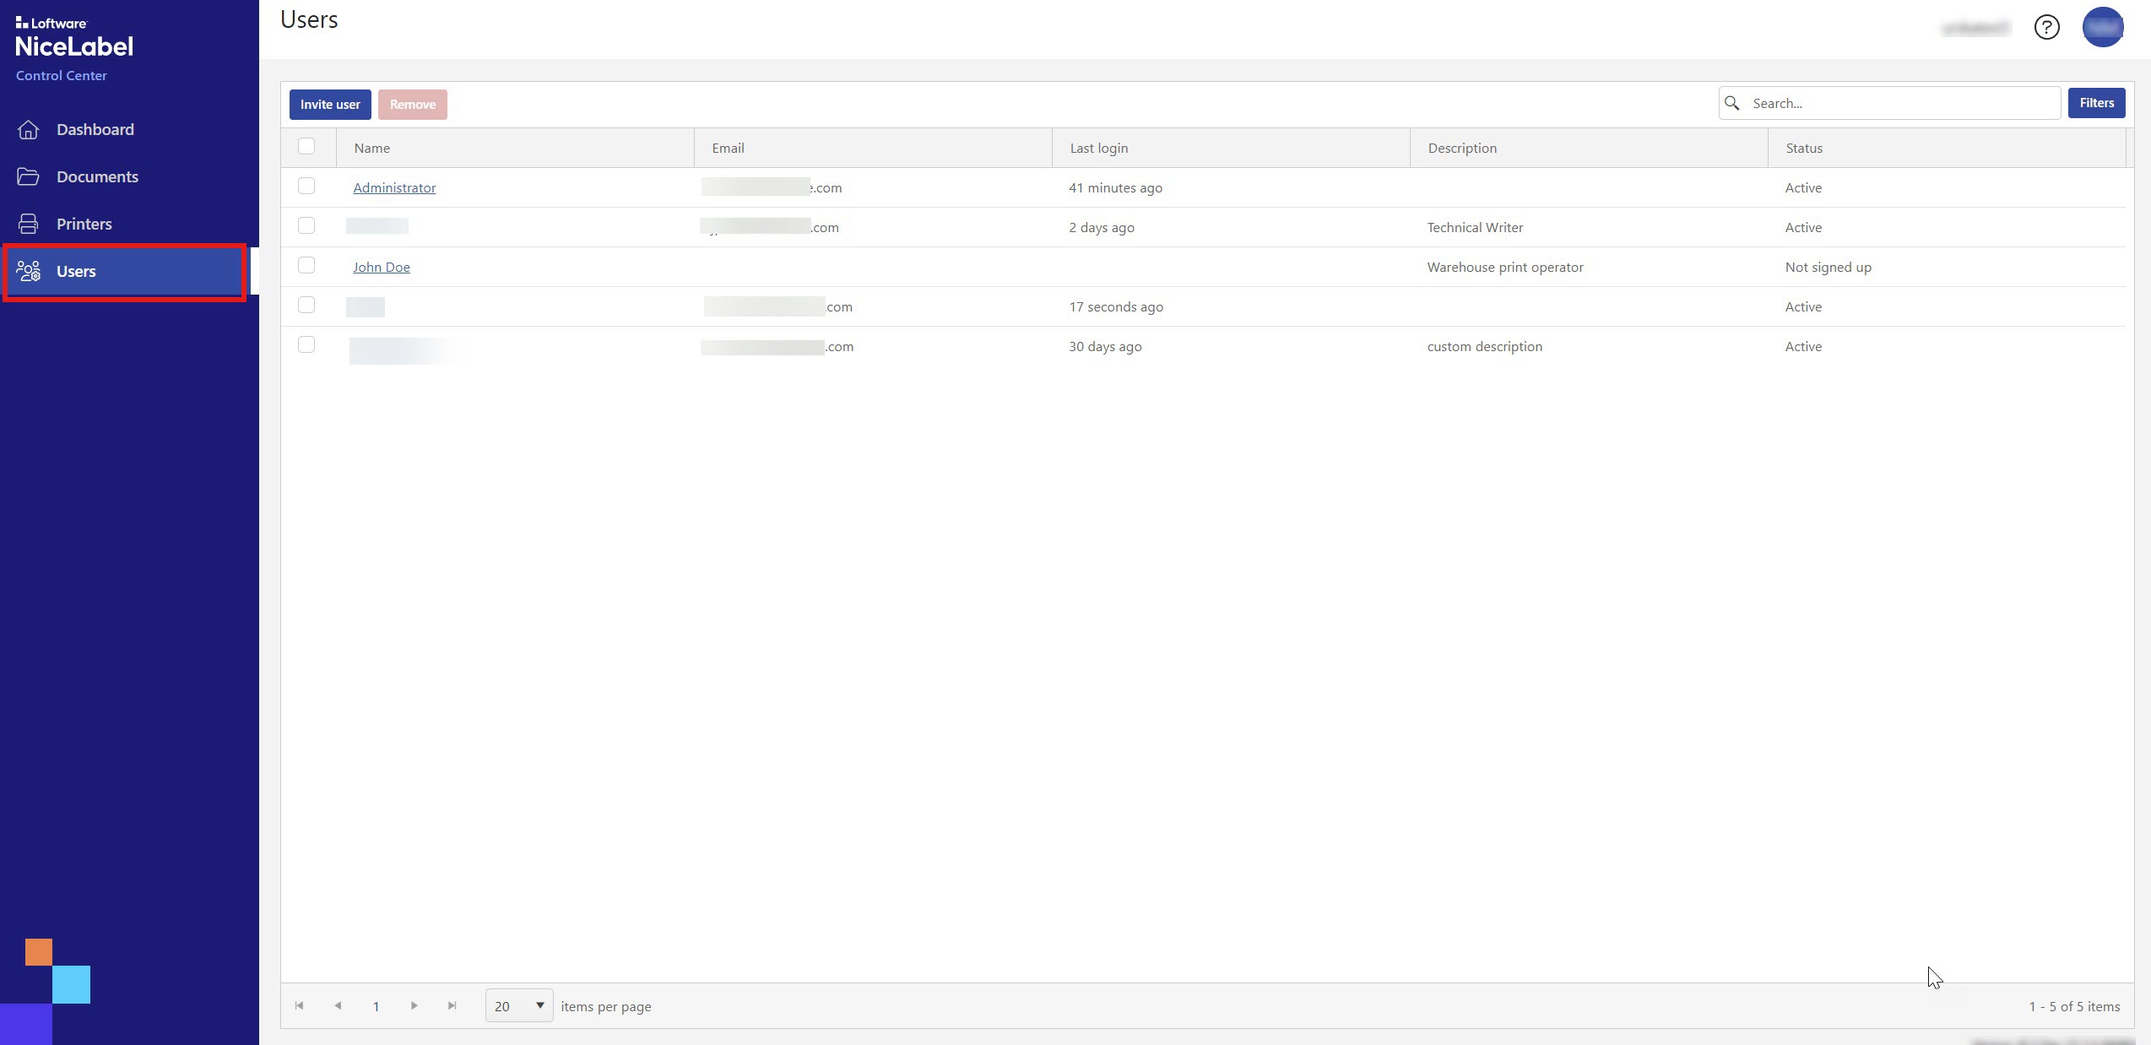The image size is (2151, 1045).
Task: Click the next page arrow
Action: pyautogui.click(x=414, y=1005)
